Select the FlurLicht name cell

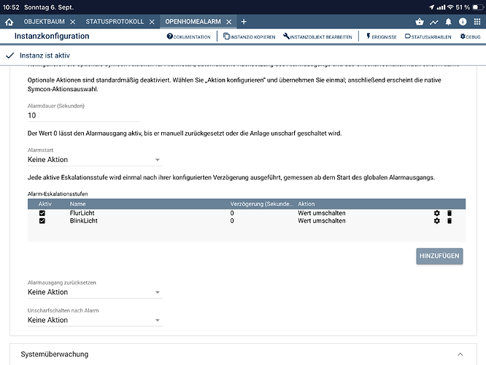click(x=82, y=213)
